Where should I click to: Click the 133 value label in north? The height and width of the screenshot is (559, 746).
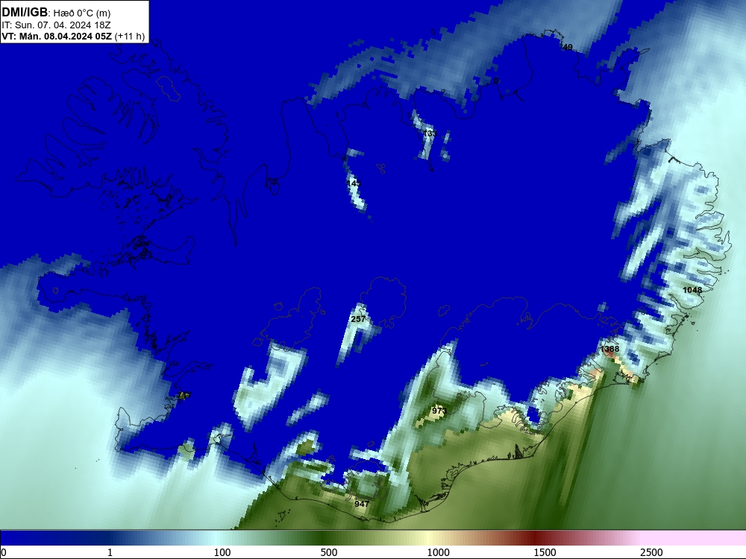(430, 133)
